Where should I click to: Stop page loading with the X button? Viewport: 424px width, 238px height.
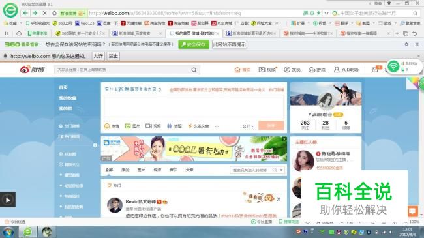point(44,13)
